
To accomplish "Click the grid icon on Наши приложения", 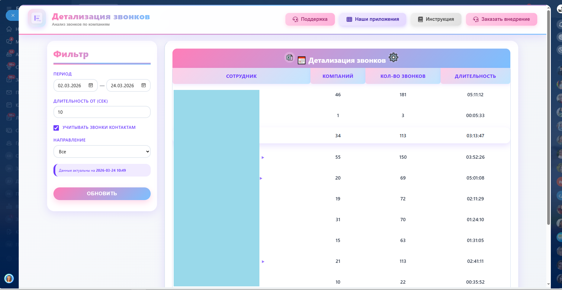I will click(x=349, y=19).
